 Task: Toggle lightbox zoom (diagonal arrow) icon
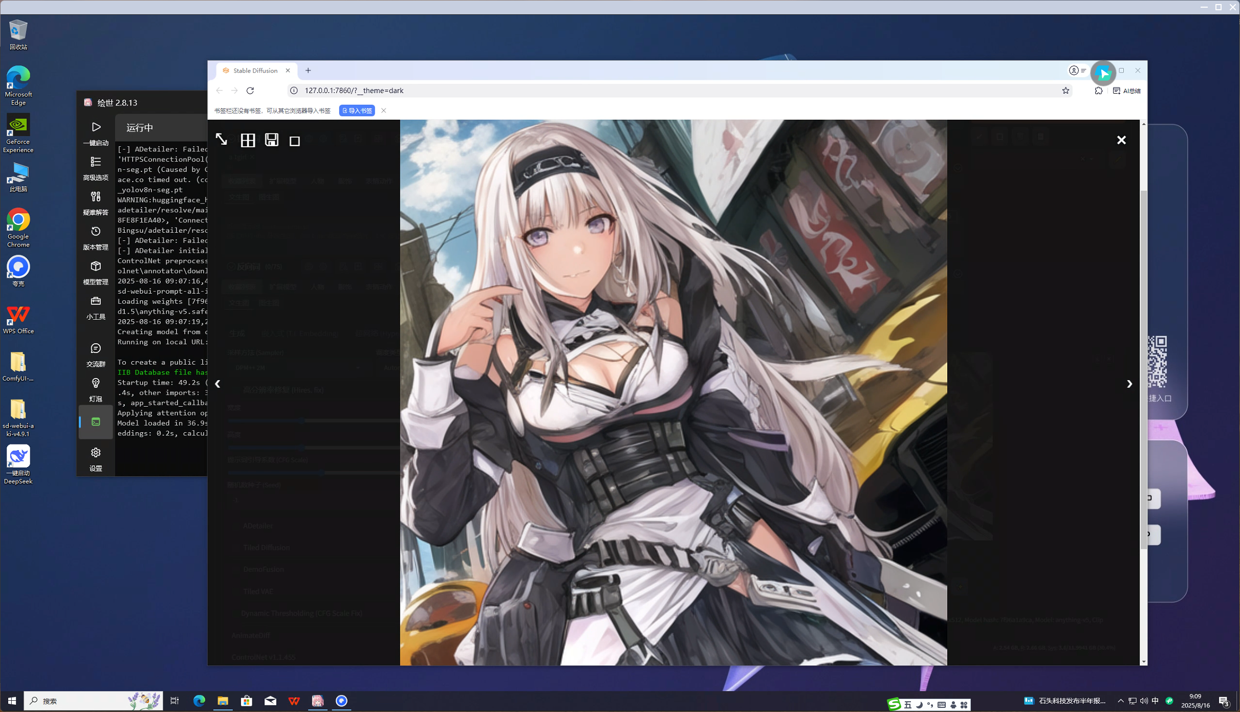(221, 140)
